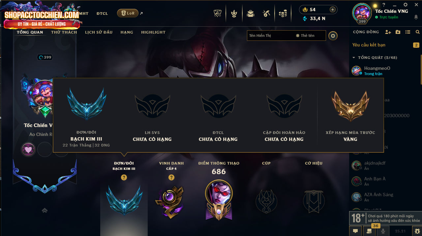
Task: Open the chat bubble icon
Action: coord(355,231)
